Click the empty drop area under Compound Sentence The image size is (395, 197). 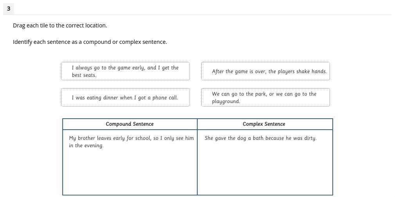tap(130, 172)
